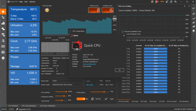The image size is (196, 111).
Task: Open the document search sidebar icon
Action: pos(3,41)
